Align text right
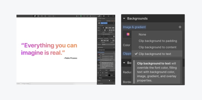 [110, 28]
